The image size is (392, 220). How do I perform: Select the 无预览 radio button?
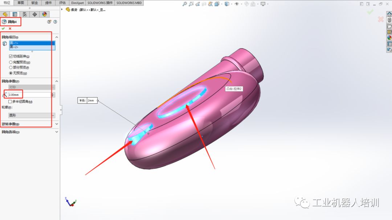pyautogui.click(x=11, y=73)
